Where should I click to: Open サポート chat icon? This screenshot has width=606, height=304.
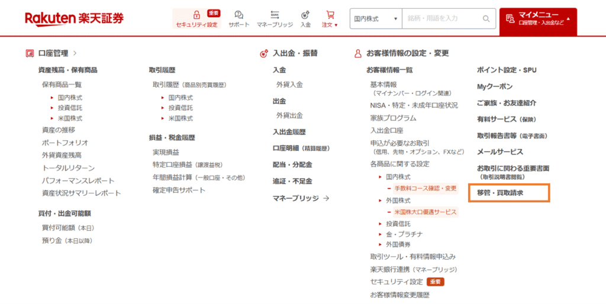pyautogui.click(x=238, y=15)
